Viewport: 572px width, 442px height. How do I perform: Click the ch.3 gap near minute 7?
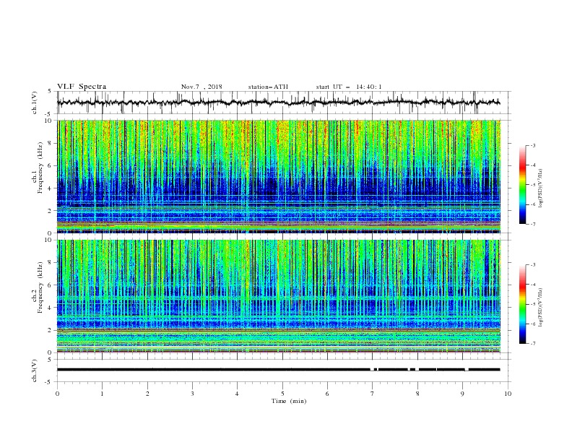(372, 370)
